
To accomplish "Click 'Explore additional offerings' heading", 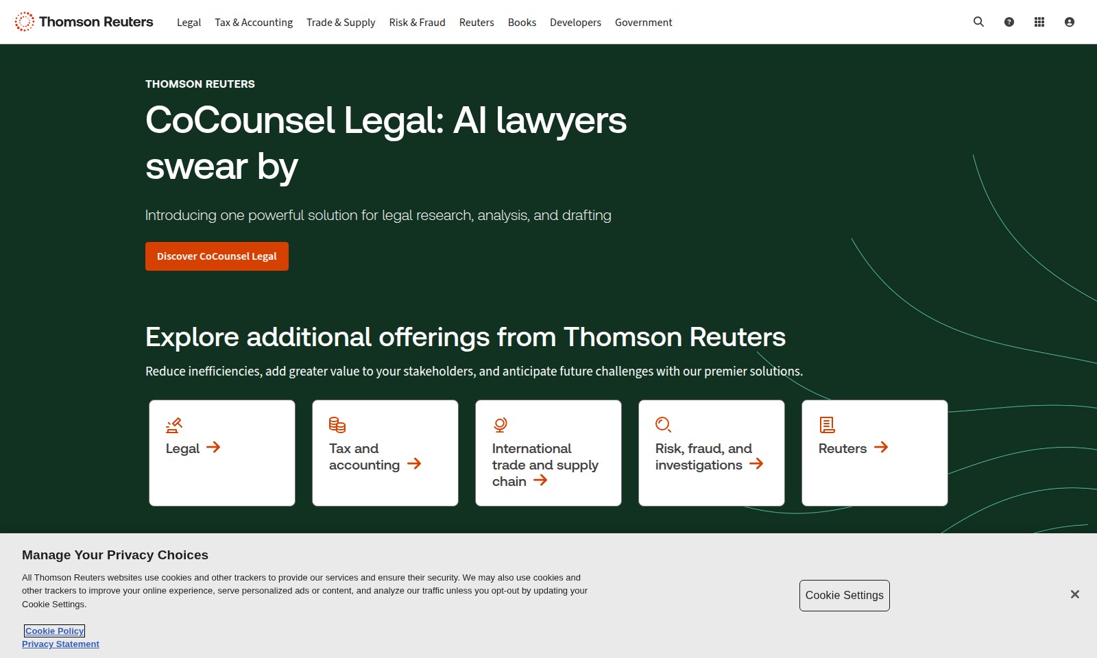I will coord(466,337).
